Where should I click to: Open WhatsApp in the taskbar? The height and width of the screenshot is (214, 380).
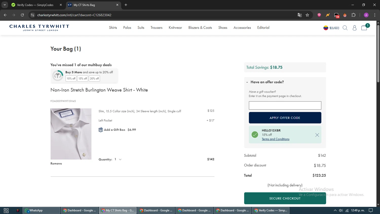41,210
